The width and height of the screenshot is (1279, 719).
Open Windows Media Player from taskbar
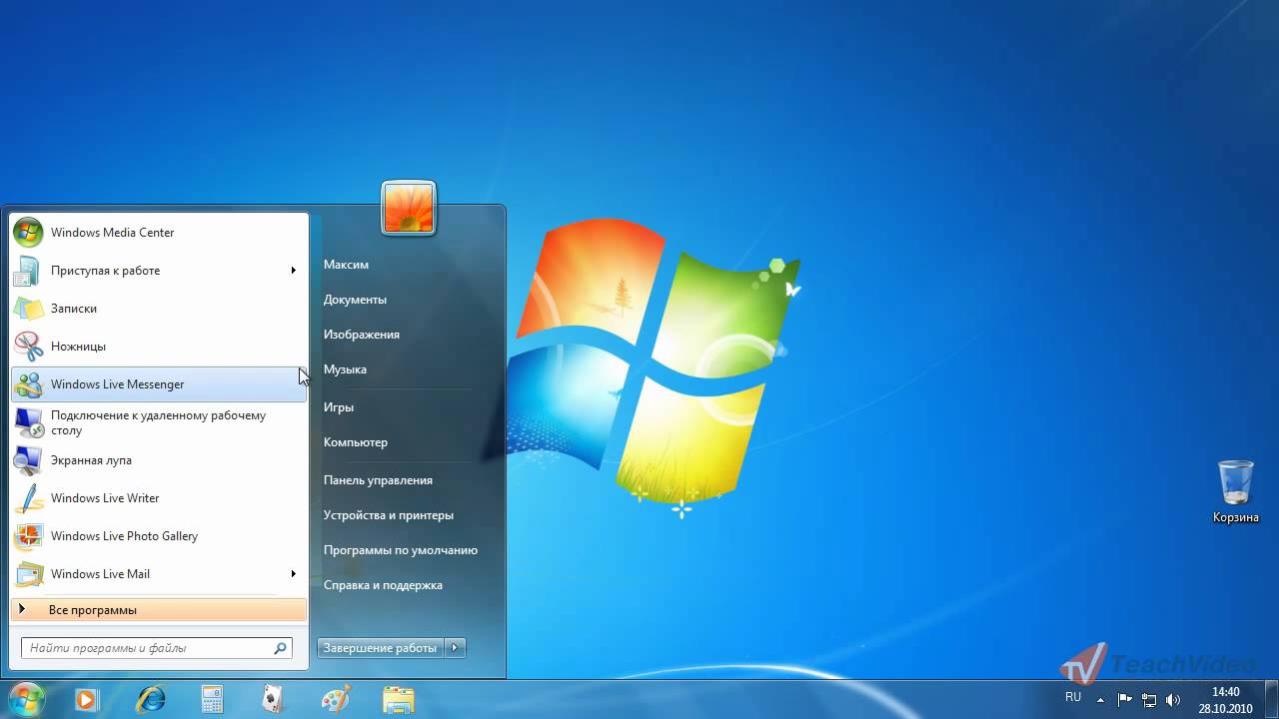[x=86, y=699]
